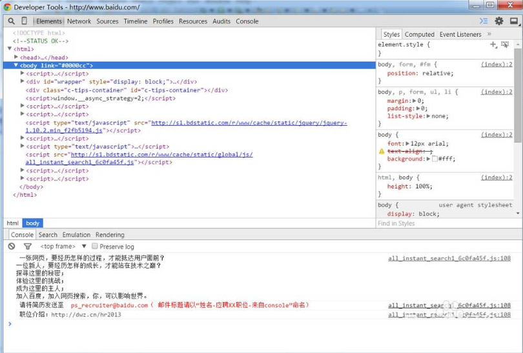
Task: Switch to the Network tab
Action: pyautogui.click(x=79, y=21)
